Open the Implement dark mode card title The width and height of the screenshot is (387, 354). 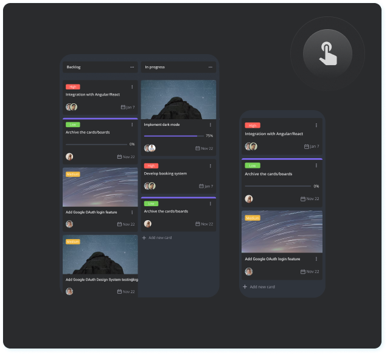[x=162, y=125]
